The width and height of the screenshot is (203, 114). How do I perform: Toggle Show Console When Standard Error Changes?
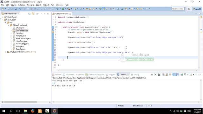[x=177, y=75]
